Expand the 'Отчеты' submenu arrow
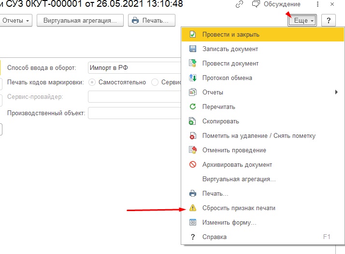 coord(336,93)
